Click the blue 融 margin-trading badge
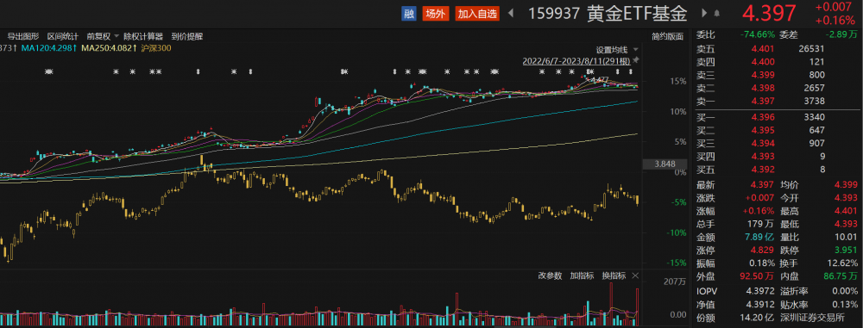 (x=409, y=14)
